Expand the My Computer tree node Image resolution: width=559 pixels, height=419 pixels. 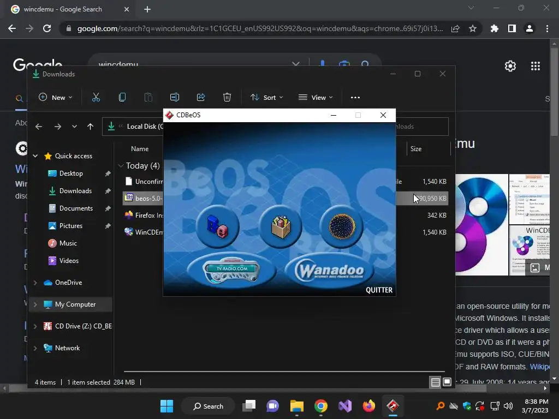[x=35, y=304]
